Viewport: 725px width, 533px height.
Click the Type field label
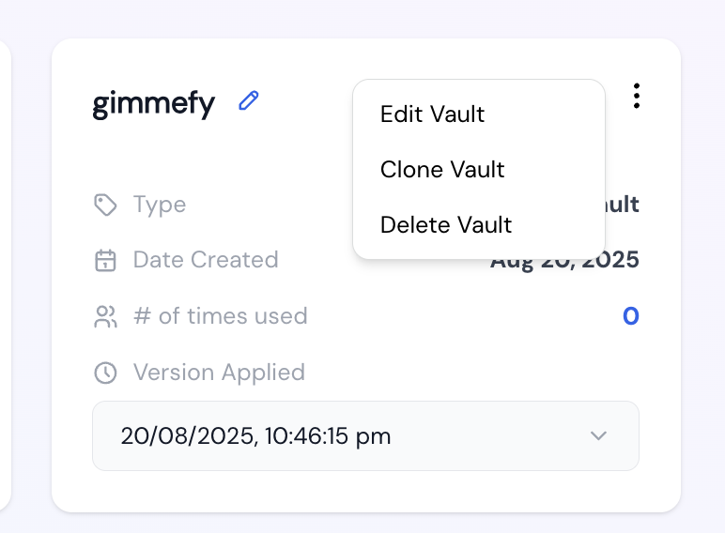(160, 205)
